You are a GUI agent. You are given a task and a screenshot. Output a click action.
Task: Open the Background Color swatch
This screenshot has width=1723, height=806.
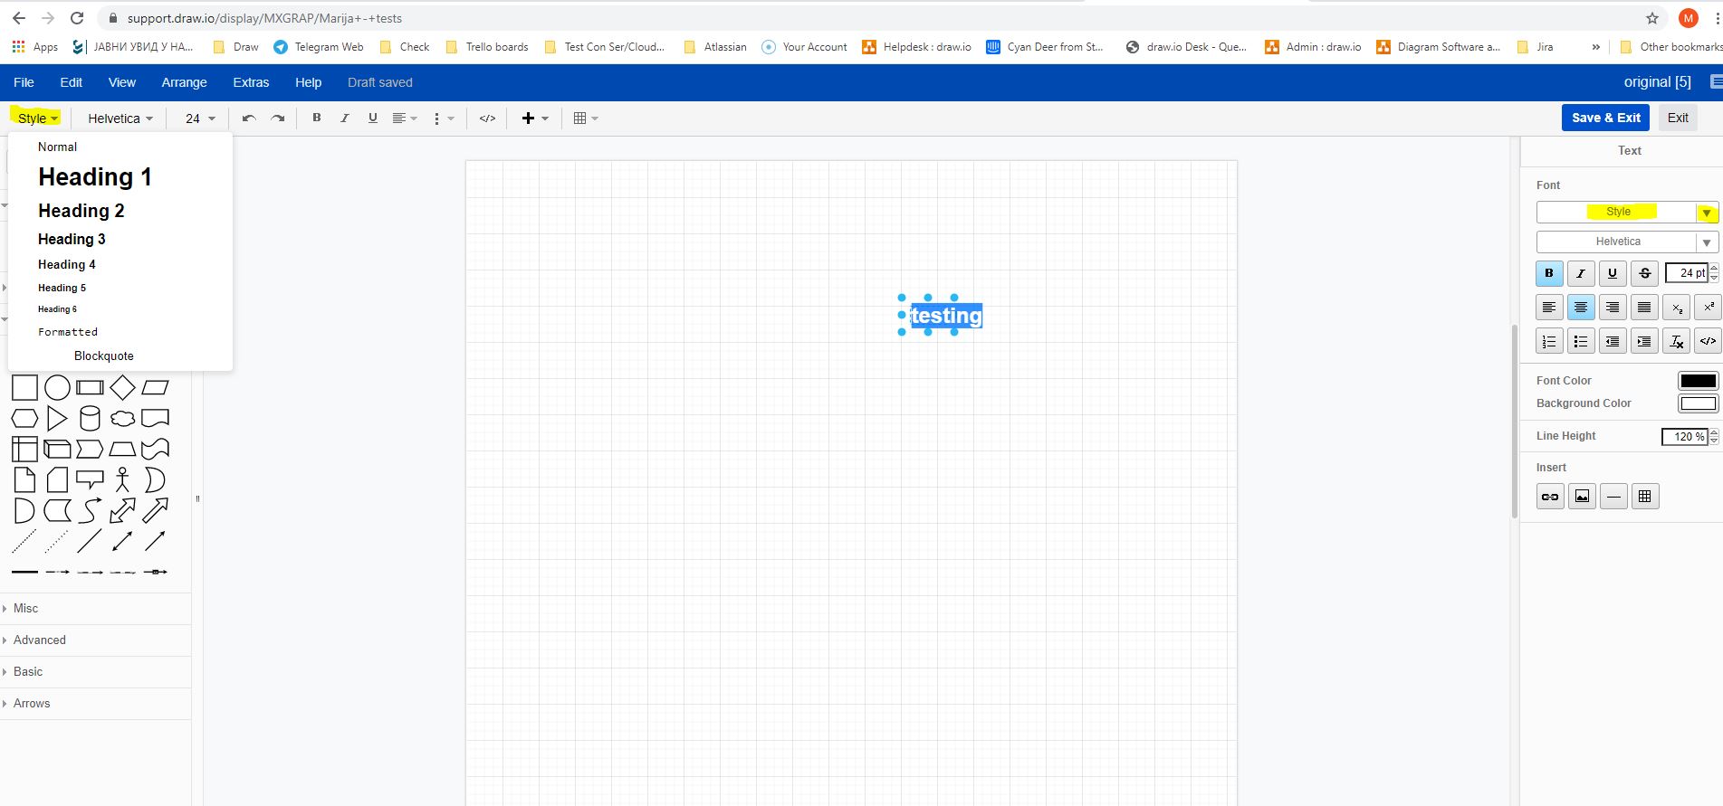(1698, 403)
